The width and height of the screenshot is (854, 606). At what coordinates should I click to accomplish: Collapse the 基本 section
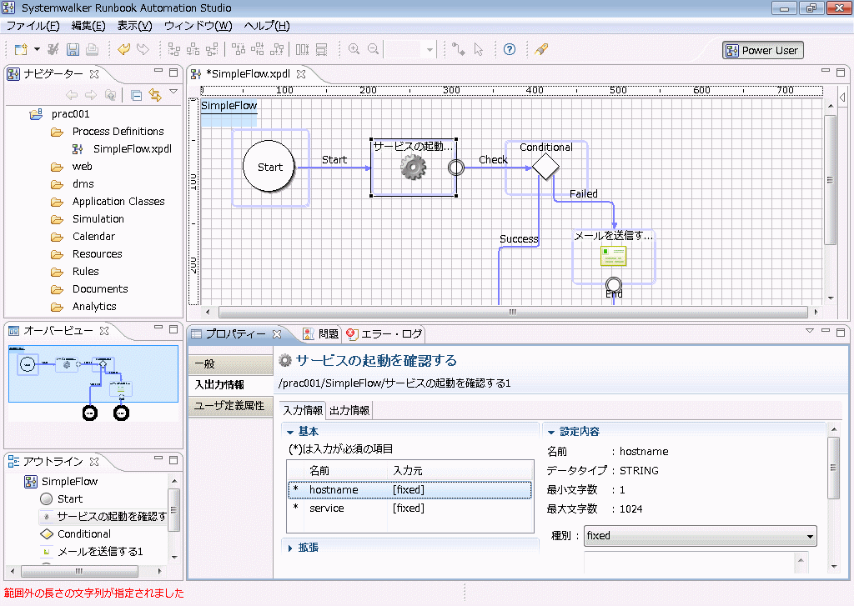point(290,433)
